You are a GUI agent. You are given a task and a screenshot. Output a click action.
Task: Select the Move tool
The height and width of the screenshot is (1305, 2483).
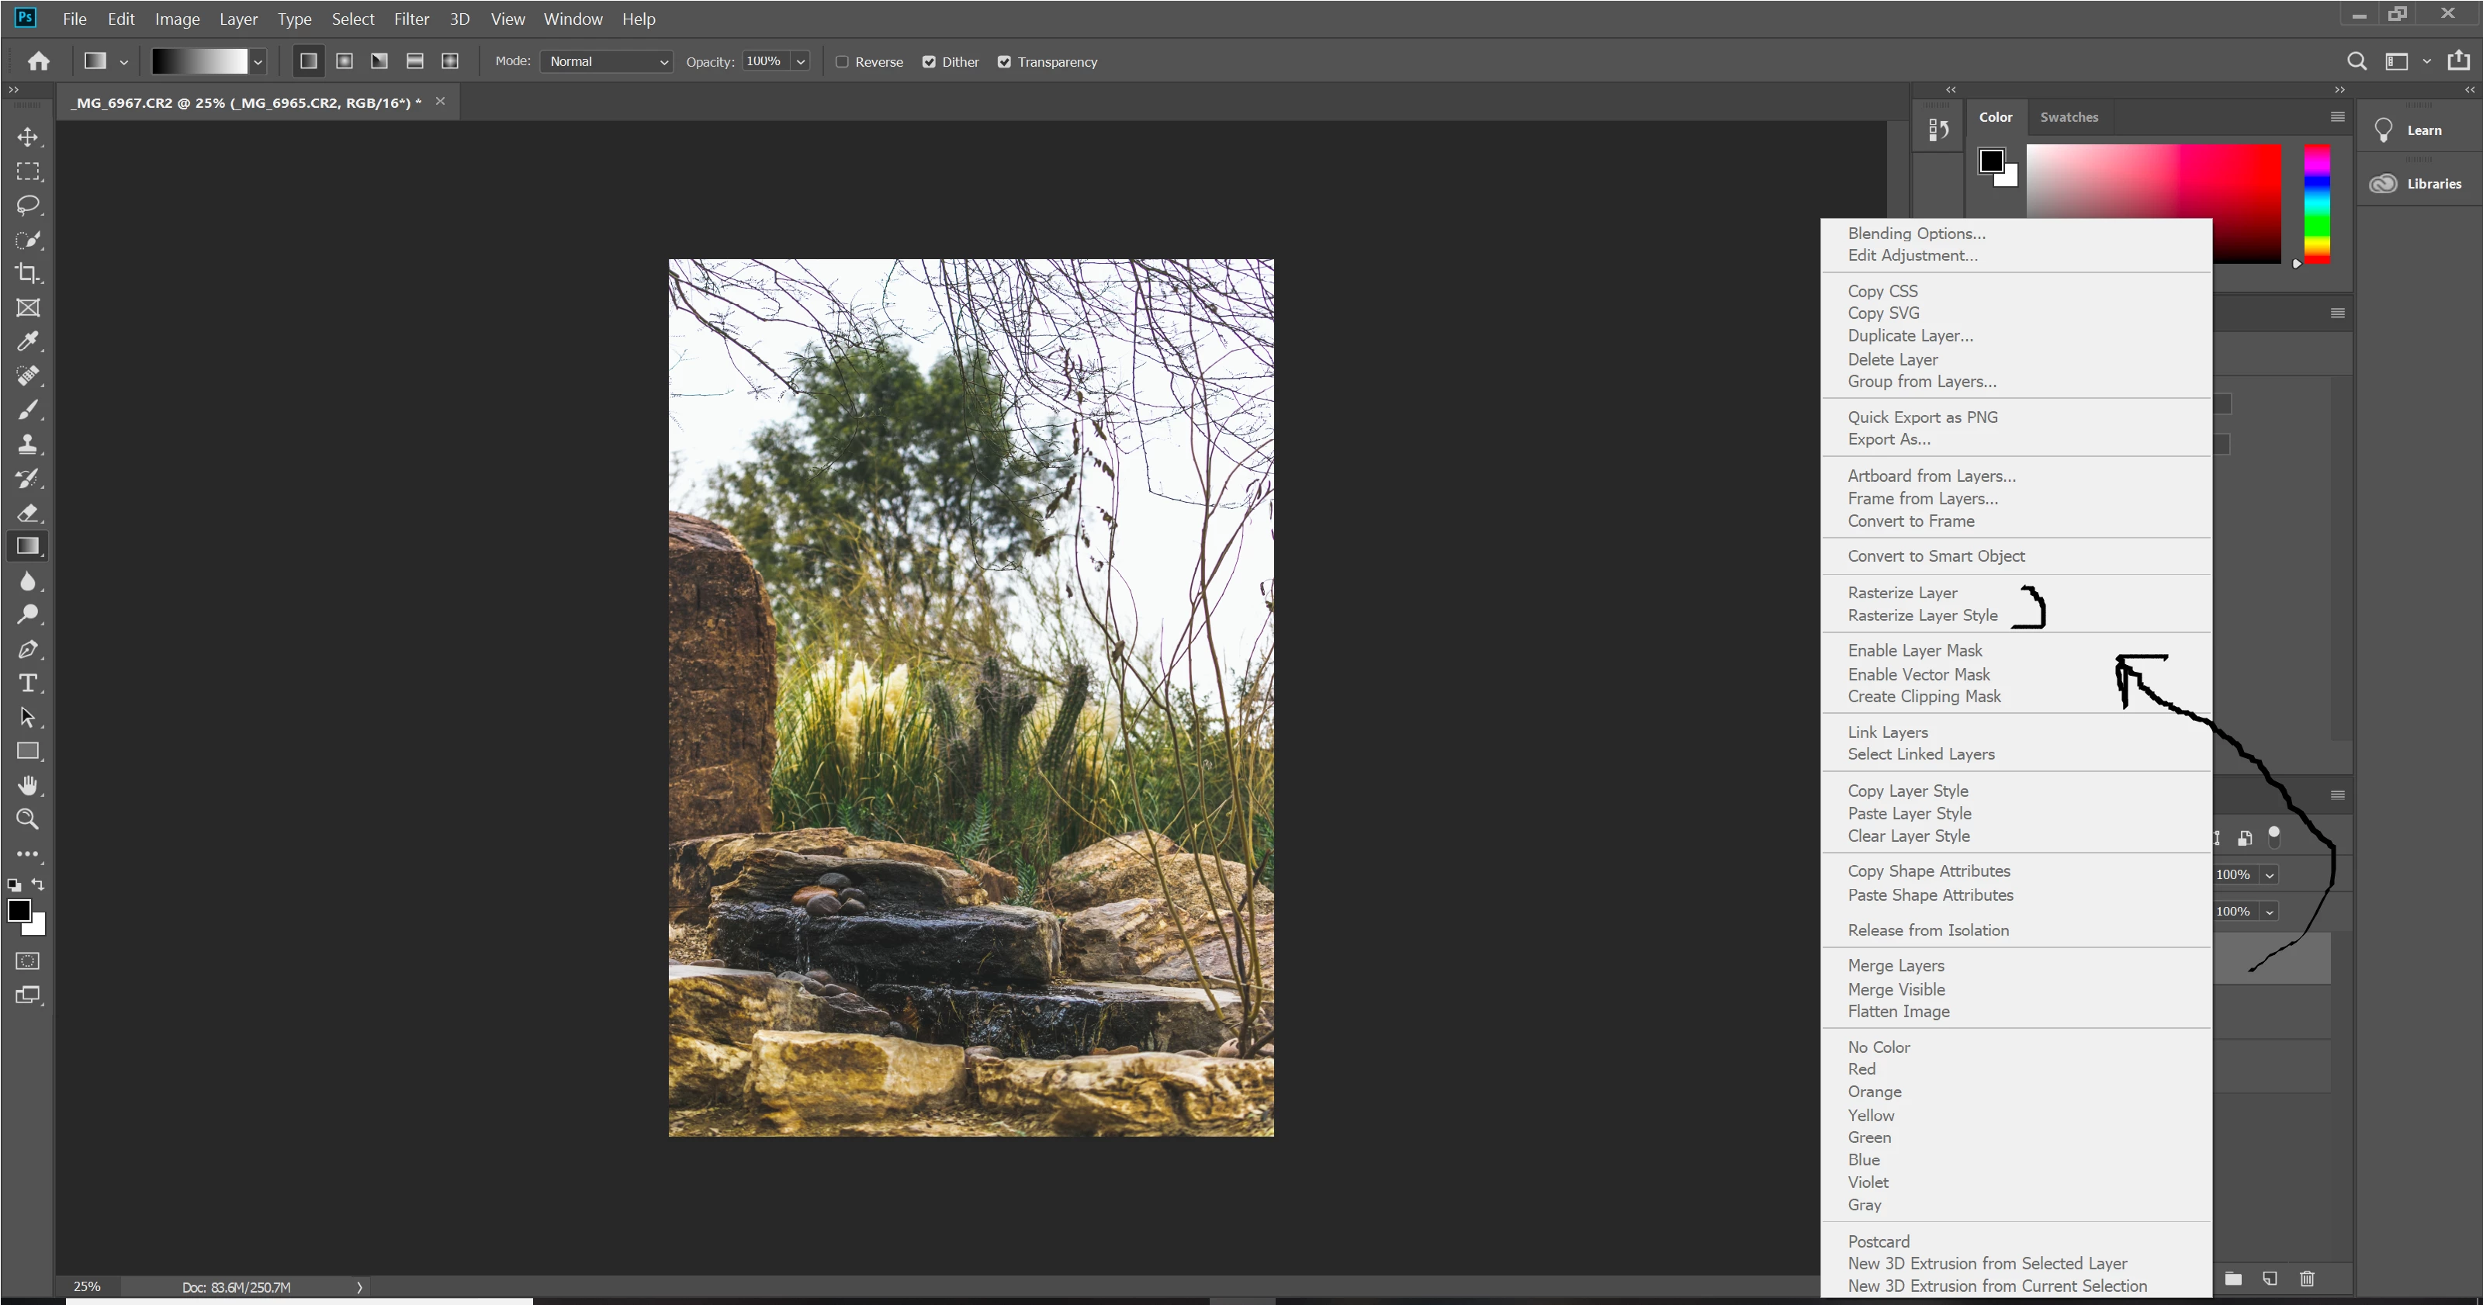pos(28,137)
